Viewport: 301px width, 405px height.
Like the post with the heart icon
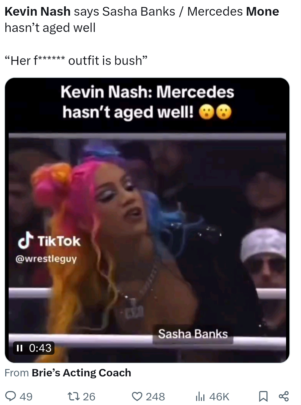pyautogui.click(x=137, y=396)
